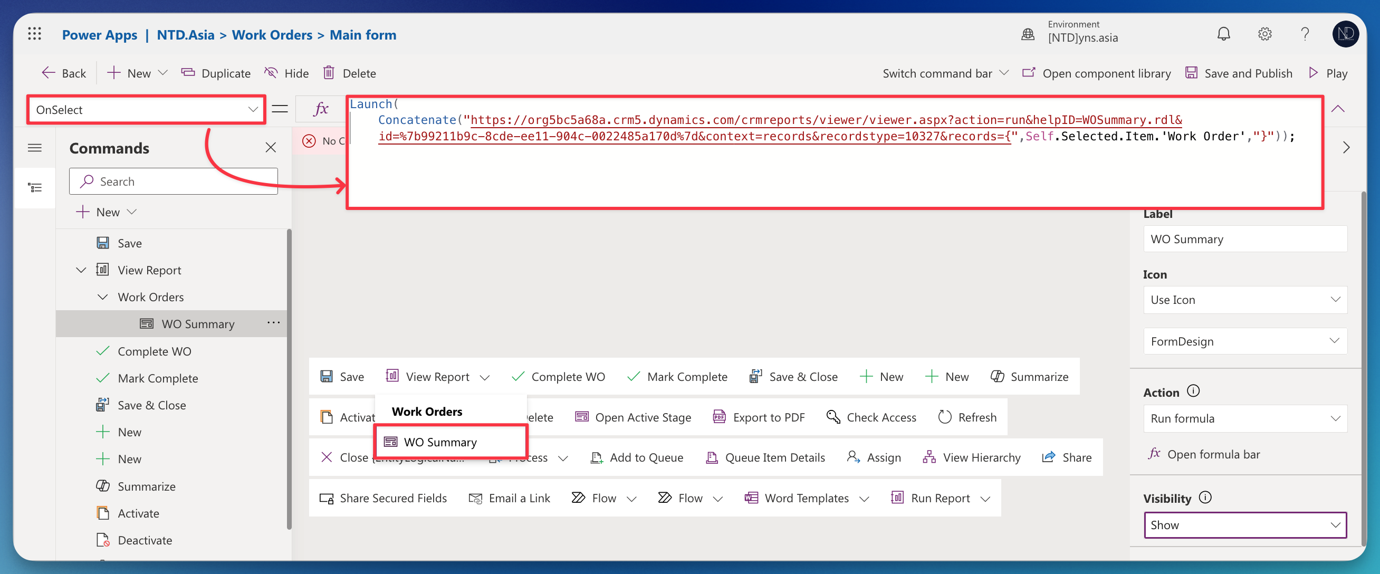Open WO Summary more options ellipsis
Image resolution: width=1380 pixels, height=574 pixels.
pos(273,323)
